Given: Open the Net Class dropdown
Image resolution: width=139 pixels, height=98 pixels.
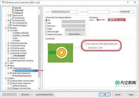Looking at the screenshot, I should coord(73,26).
